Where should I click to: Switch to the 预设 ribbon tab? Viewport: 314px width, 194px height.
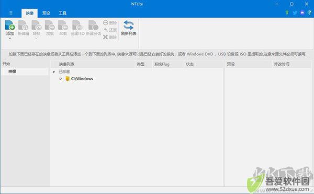(46, 13)
